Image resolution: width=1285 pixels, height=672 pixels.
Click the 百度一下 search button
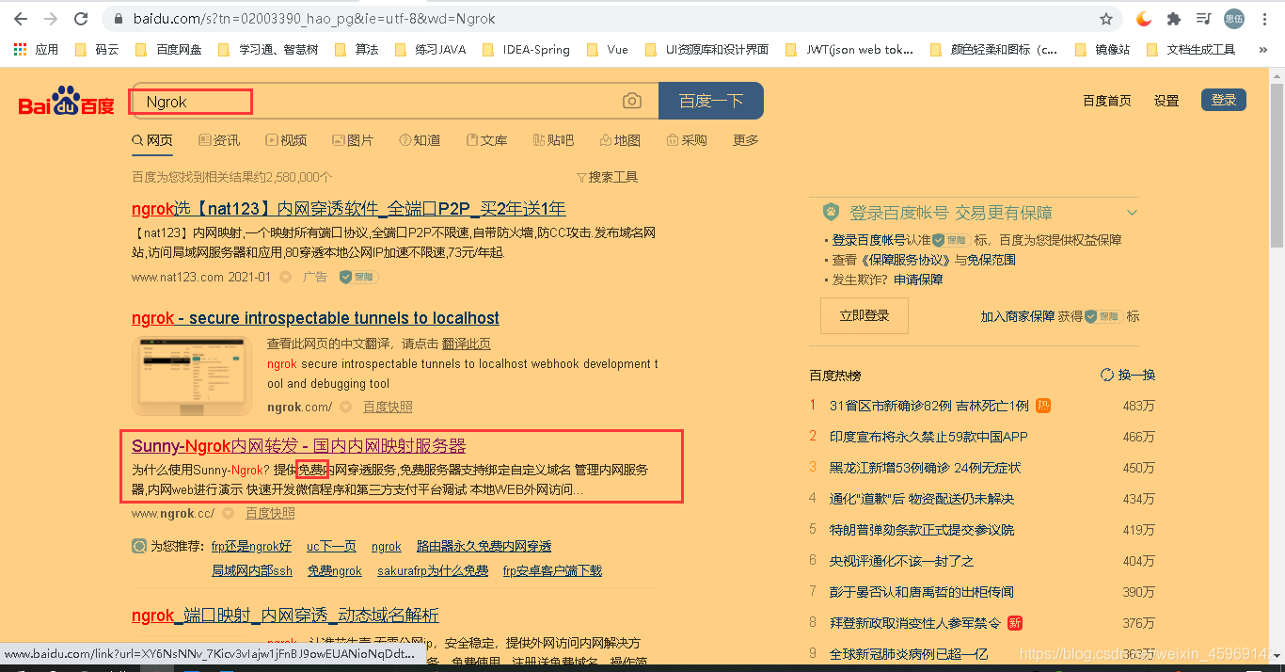[x=710, y=100]
